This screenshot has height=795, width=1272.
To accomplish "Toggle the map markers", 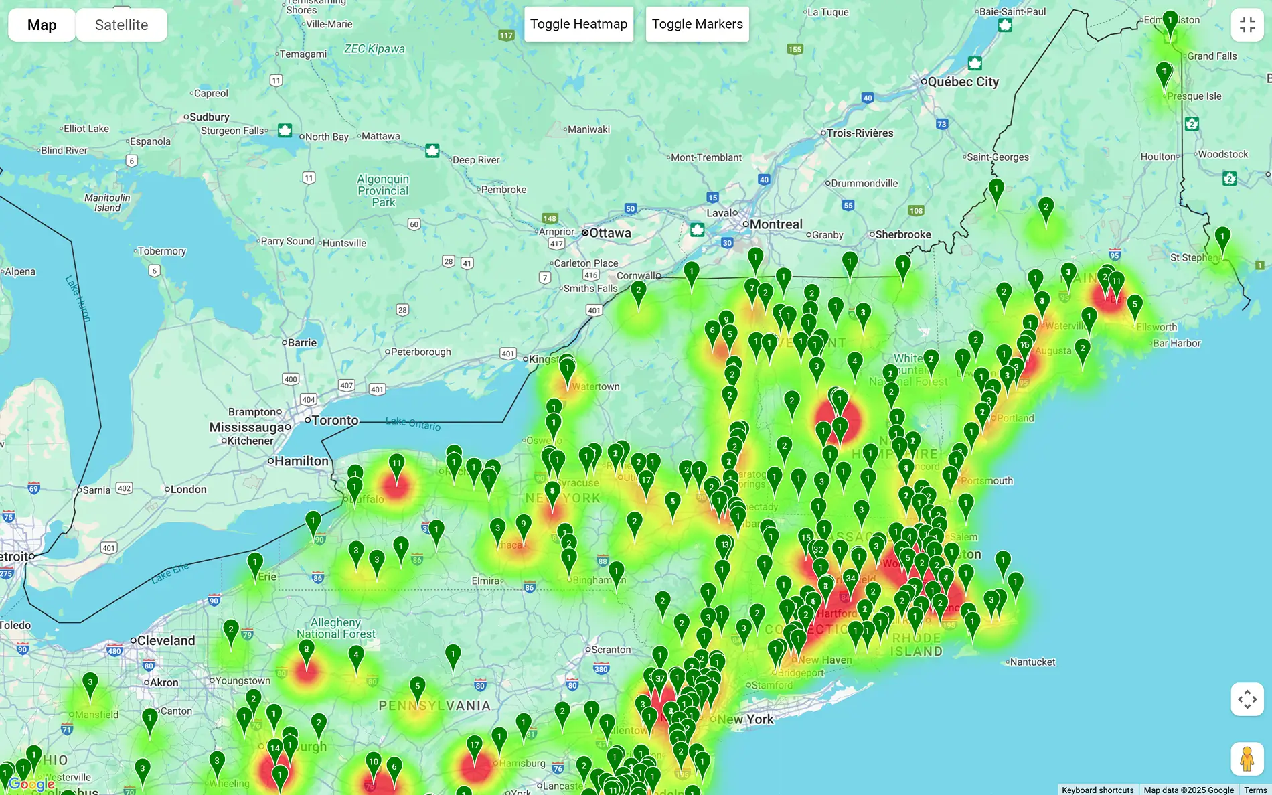I will 697,24.
